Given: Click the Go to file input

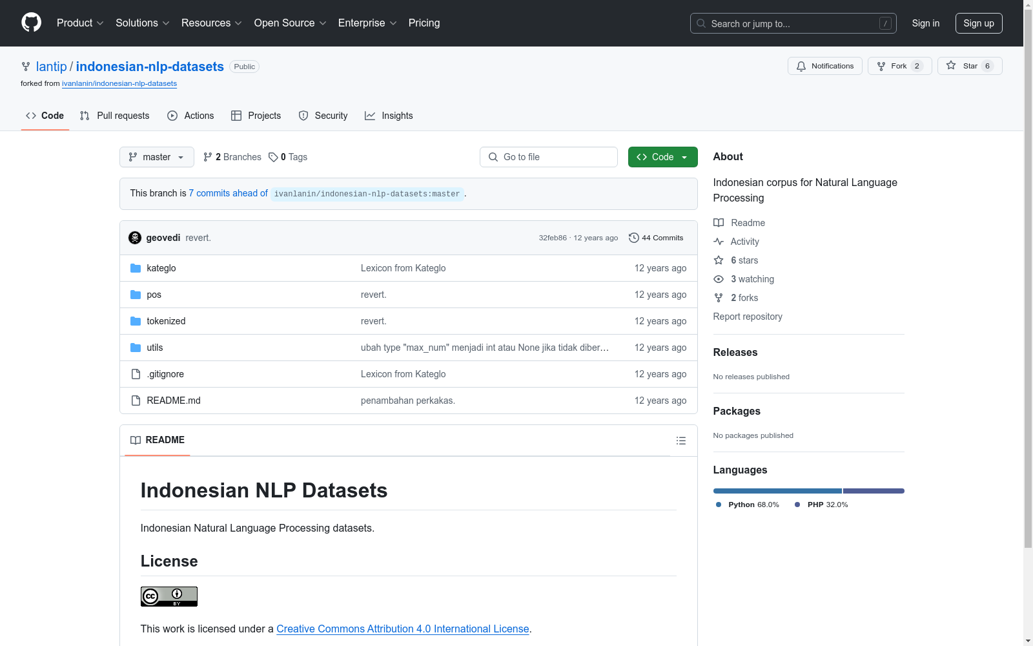Looking at the screenshot, I should click(x=549, y=157).
